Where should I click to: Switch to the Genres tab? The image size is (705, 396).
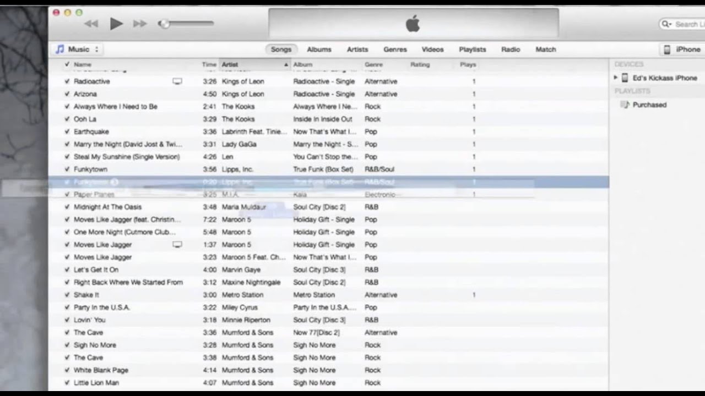[395, 50]
